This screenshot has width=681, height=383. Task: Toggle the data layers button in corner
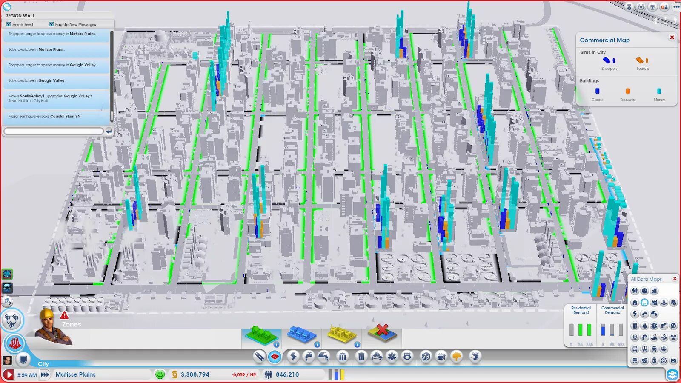point(672,374)
